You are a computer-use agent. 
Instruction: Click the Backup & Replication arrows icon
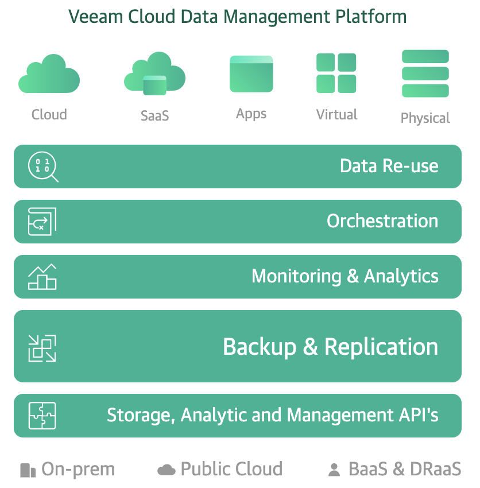click(x=42, y=347)
